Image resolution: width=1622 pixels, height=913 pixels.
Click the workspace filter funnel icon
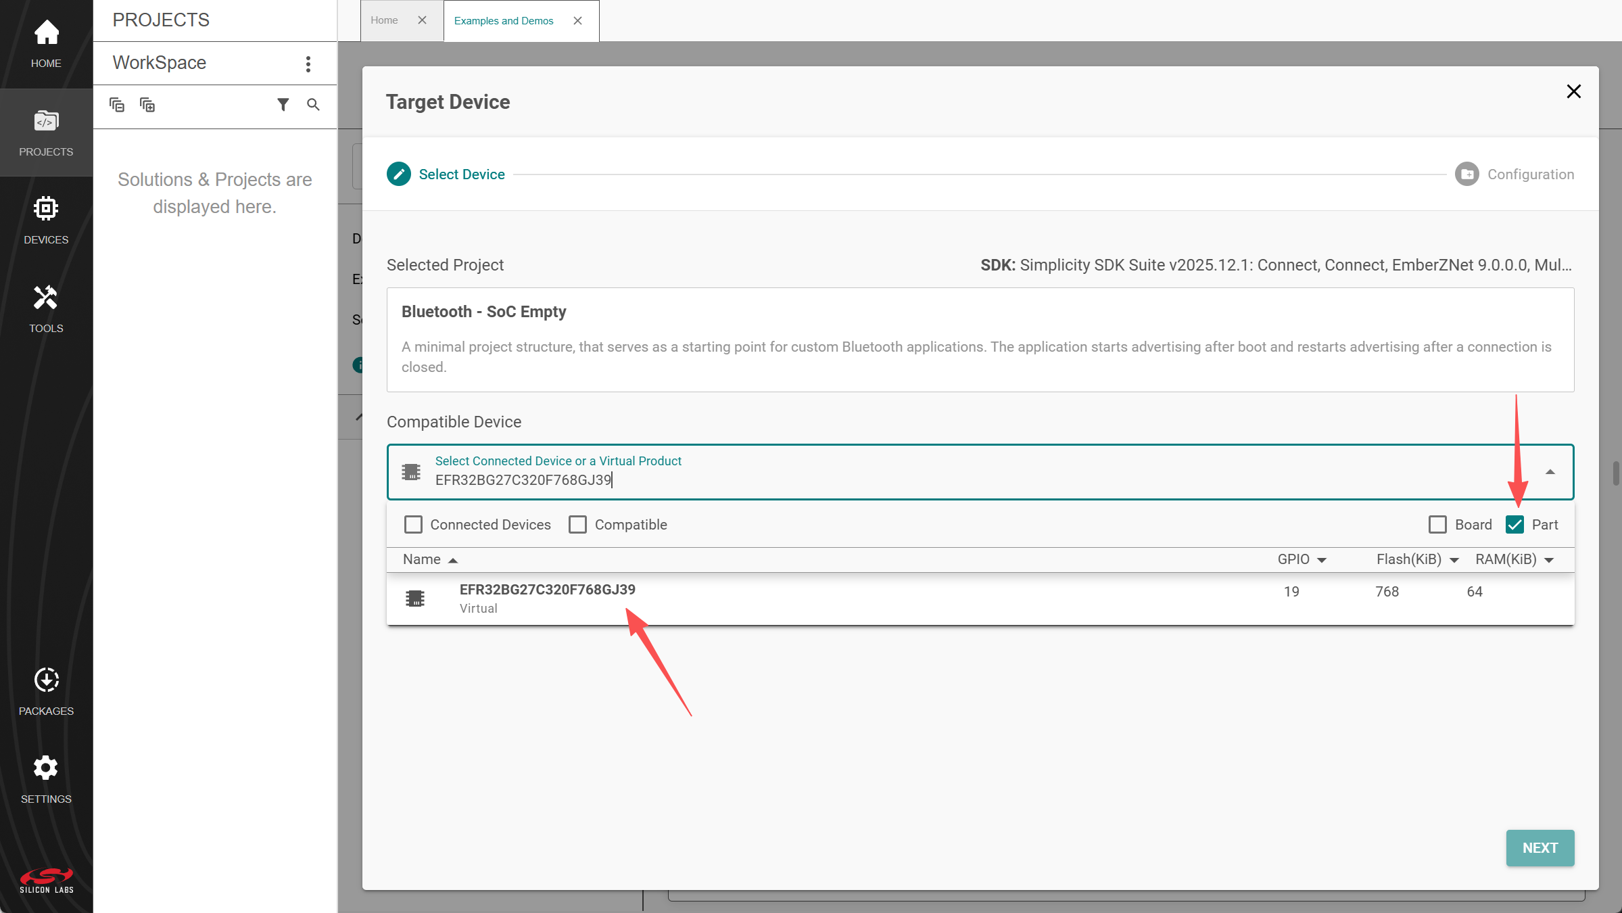pos(283,105)
